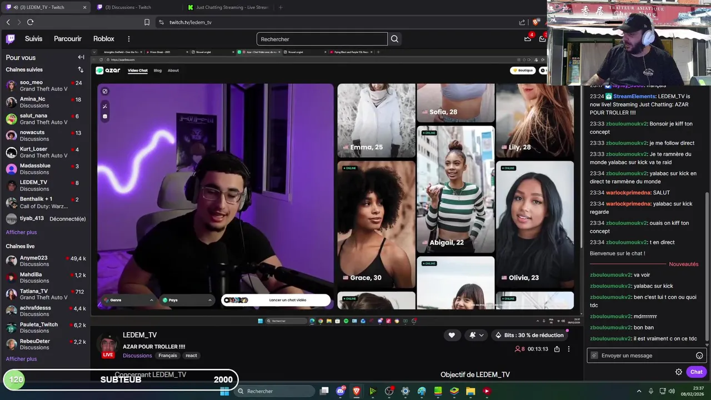
Task: Open channel points icon in chat box
Action: [x=594, y=356]
